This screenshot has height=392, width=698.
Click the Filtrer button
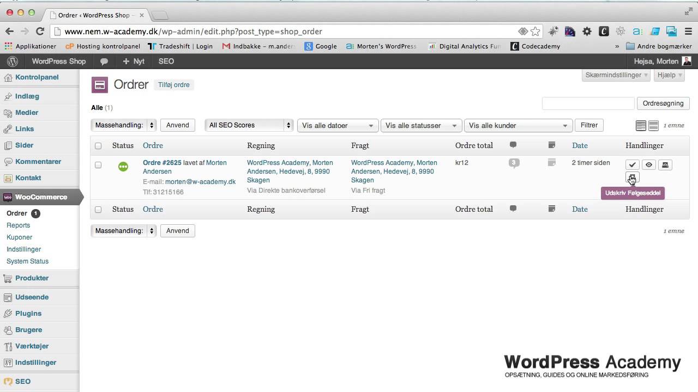click(589, 125)
